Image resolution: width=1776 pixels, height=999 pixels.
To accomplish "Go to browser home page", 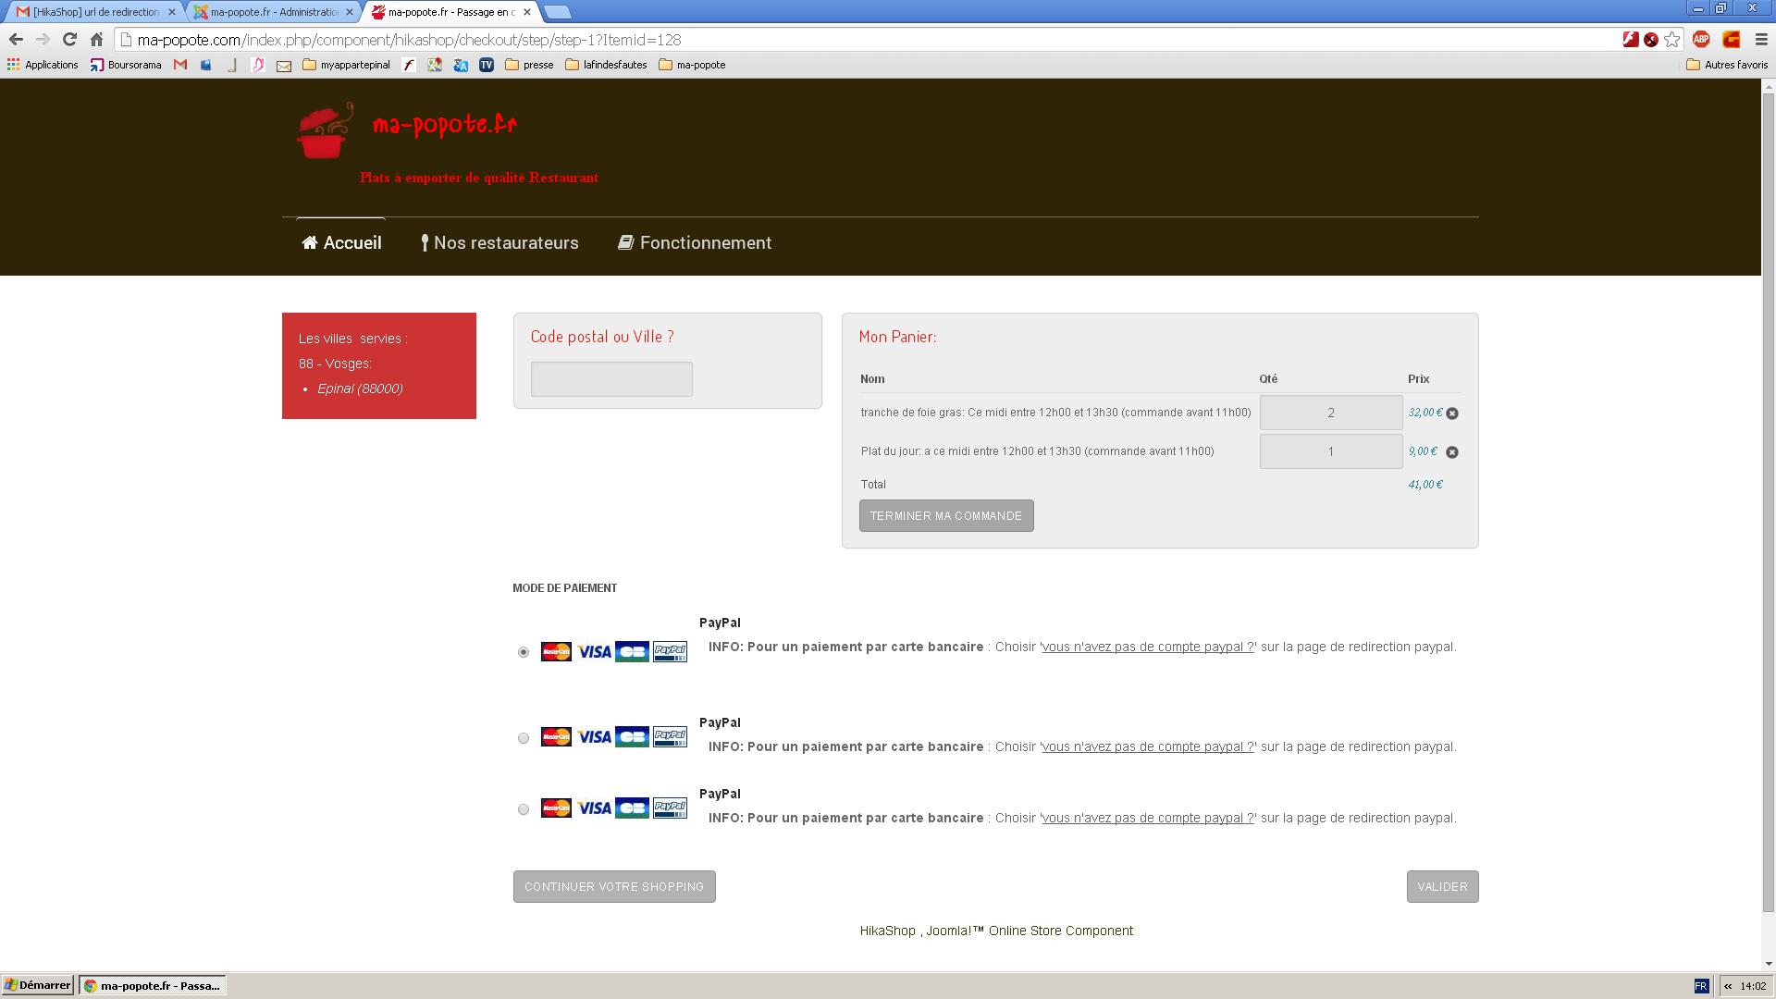I will tap(96, 40).
